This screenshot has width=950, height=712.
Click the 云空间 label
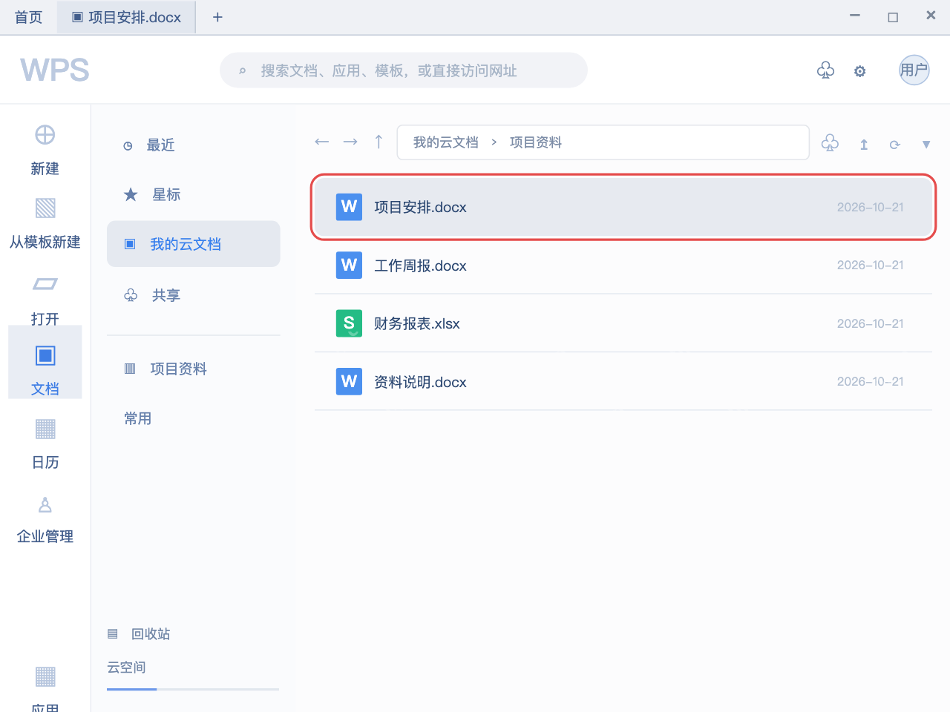point(126,667)
